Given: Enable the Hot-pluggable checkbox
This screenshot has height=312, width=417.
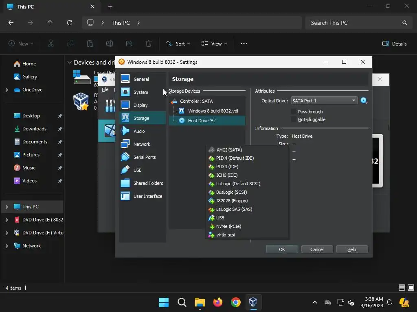Looking at the screenshot, I should [x=294, y=119].
